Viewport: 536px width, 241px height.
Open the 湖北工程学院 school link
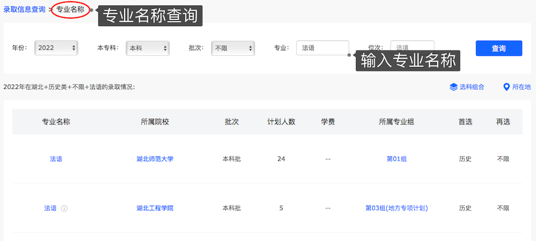coord(155,208)
